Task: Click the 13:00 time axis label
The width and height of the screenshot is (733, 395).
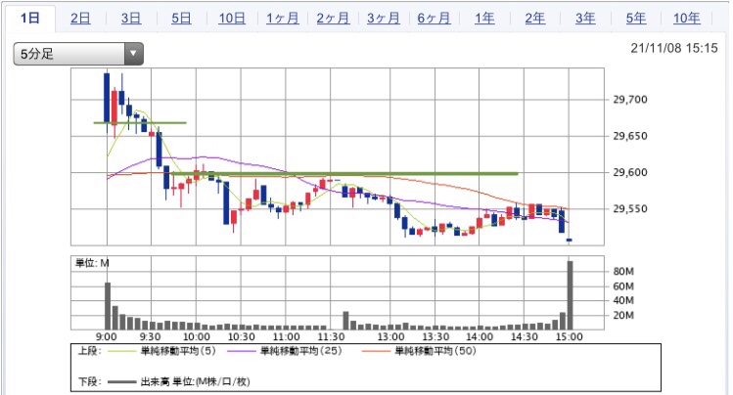Action: [390, 336]
